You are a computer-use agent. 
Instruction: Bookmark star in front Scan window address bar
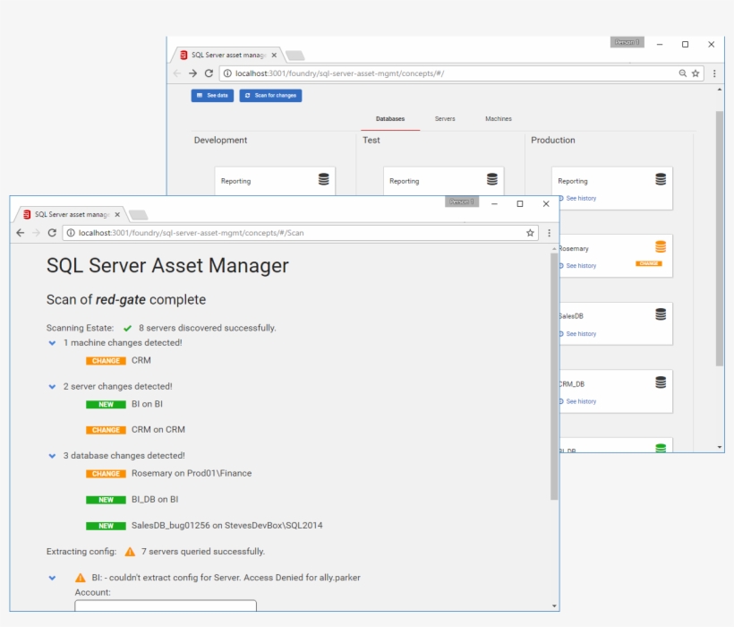530,233
